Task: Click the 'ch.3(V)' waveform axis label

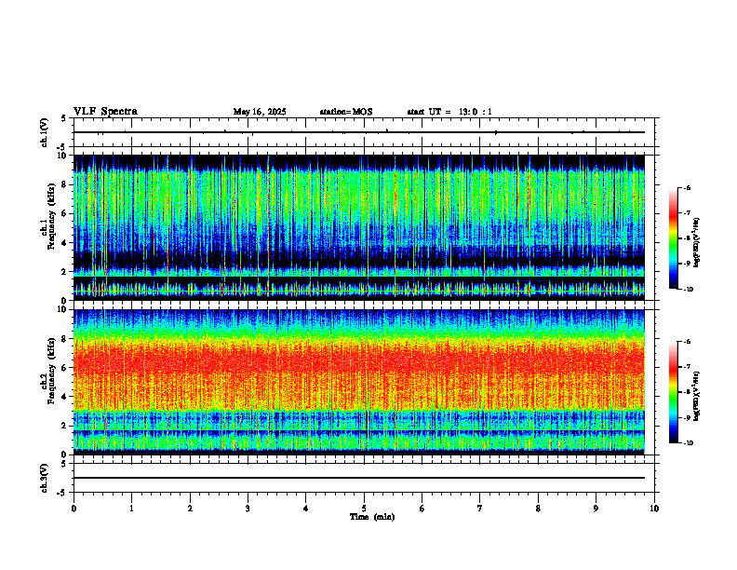Action: (45, 479)
